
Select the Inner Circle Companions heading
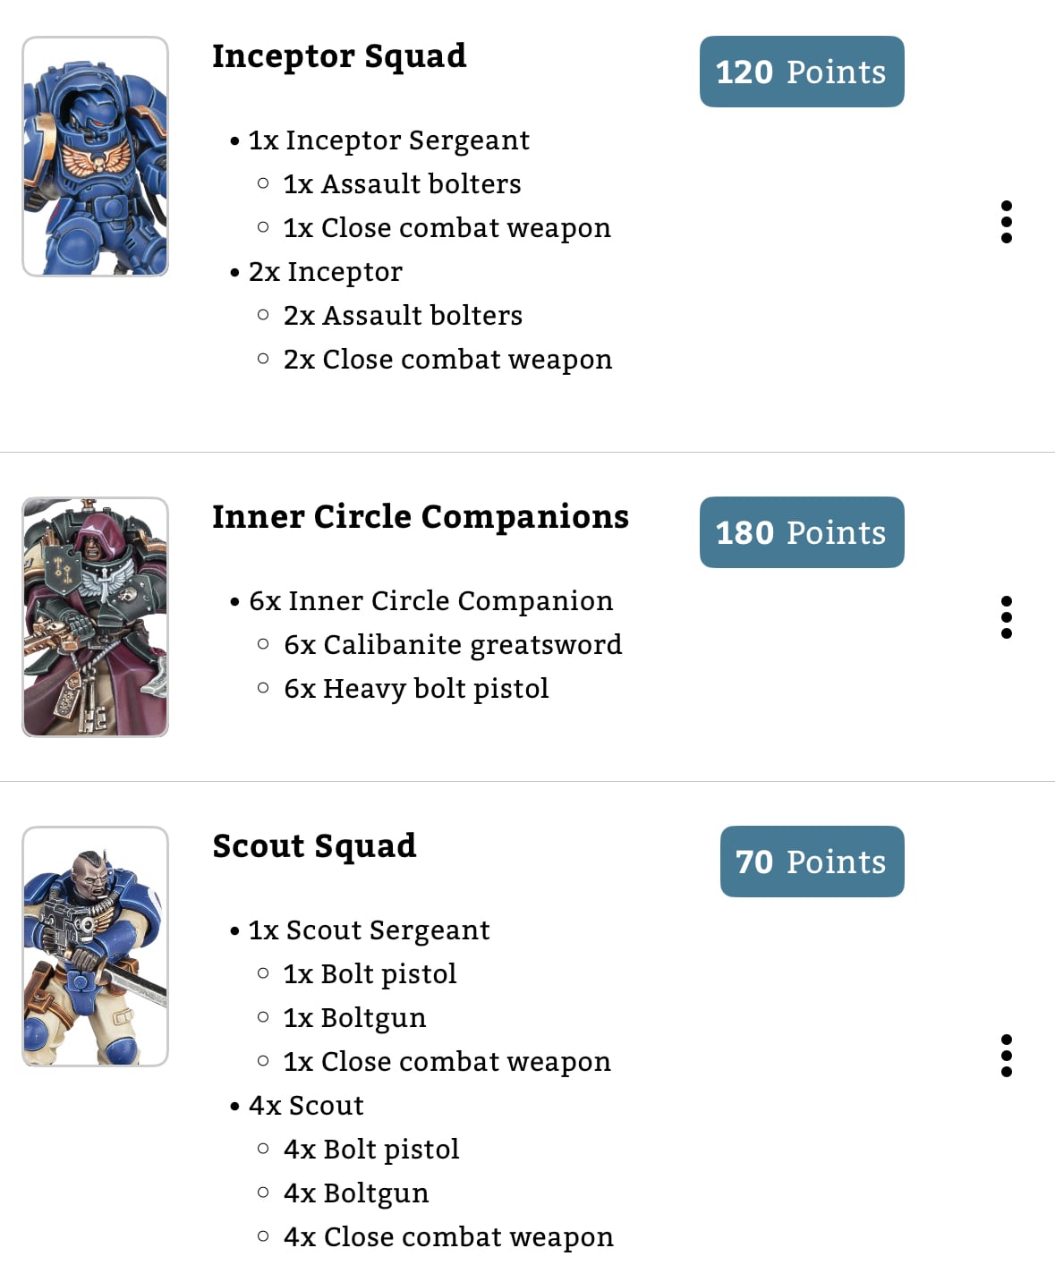tap(421, 517)
